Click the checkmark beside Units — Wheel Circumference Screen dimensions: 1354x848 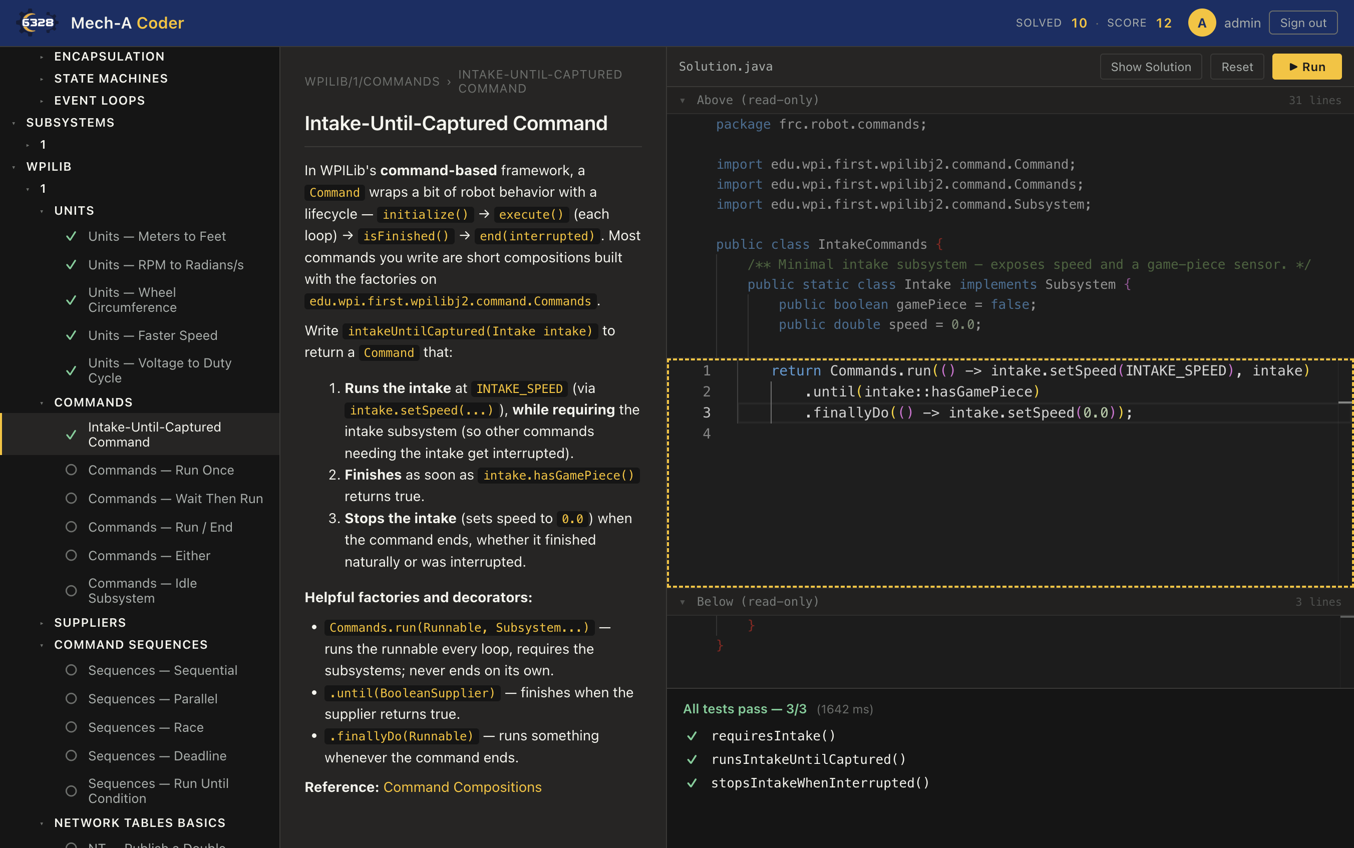point(71,300)
